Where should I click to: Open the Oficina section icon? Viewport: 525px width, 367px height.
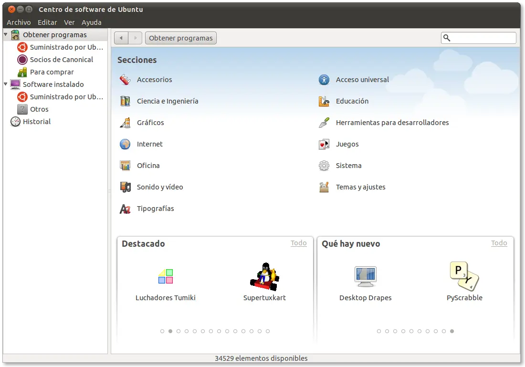click(125, 166)
